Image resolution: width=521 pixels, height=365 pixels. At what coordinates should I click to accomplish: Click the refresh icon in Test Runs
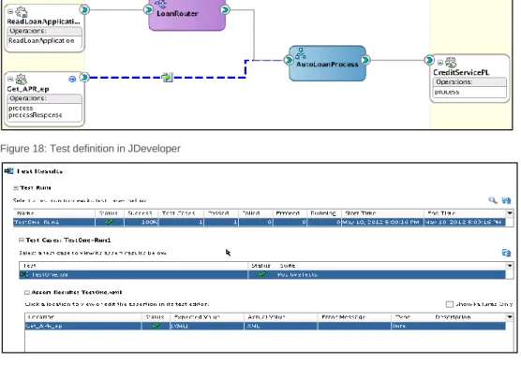click(506, 200)
